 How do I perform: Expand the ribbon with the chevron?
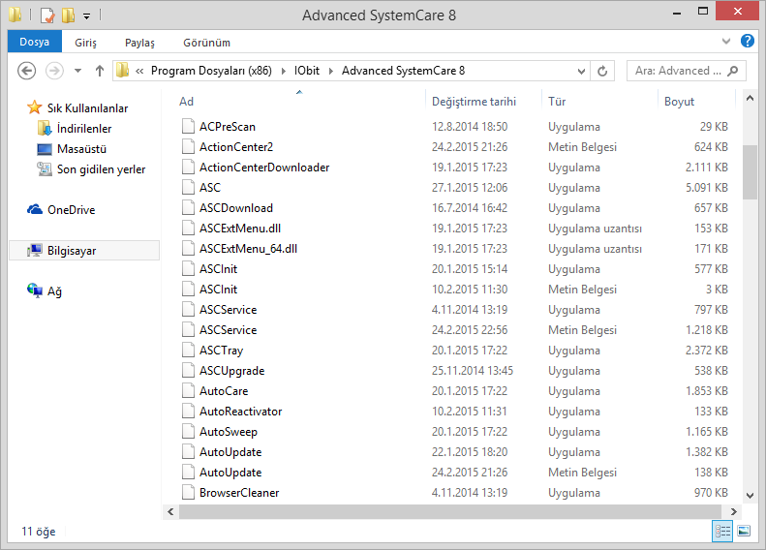[x=726, y=43]
